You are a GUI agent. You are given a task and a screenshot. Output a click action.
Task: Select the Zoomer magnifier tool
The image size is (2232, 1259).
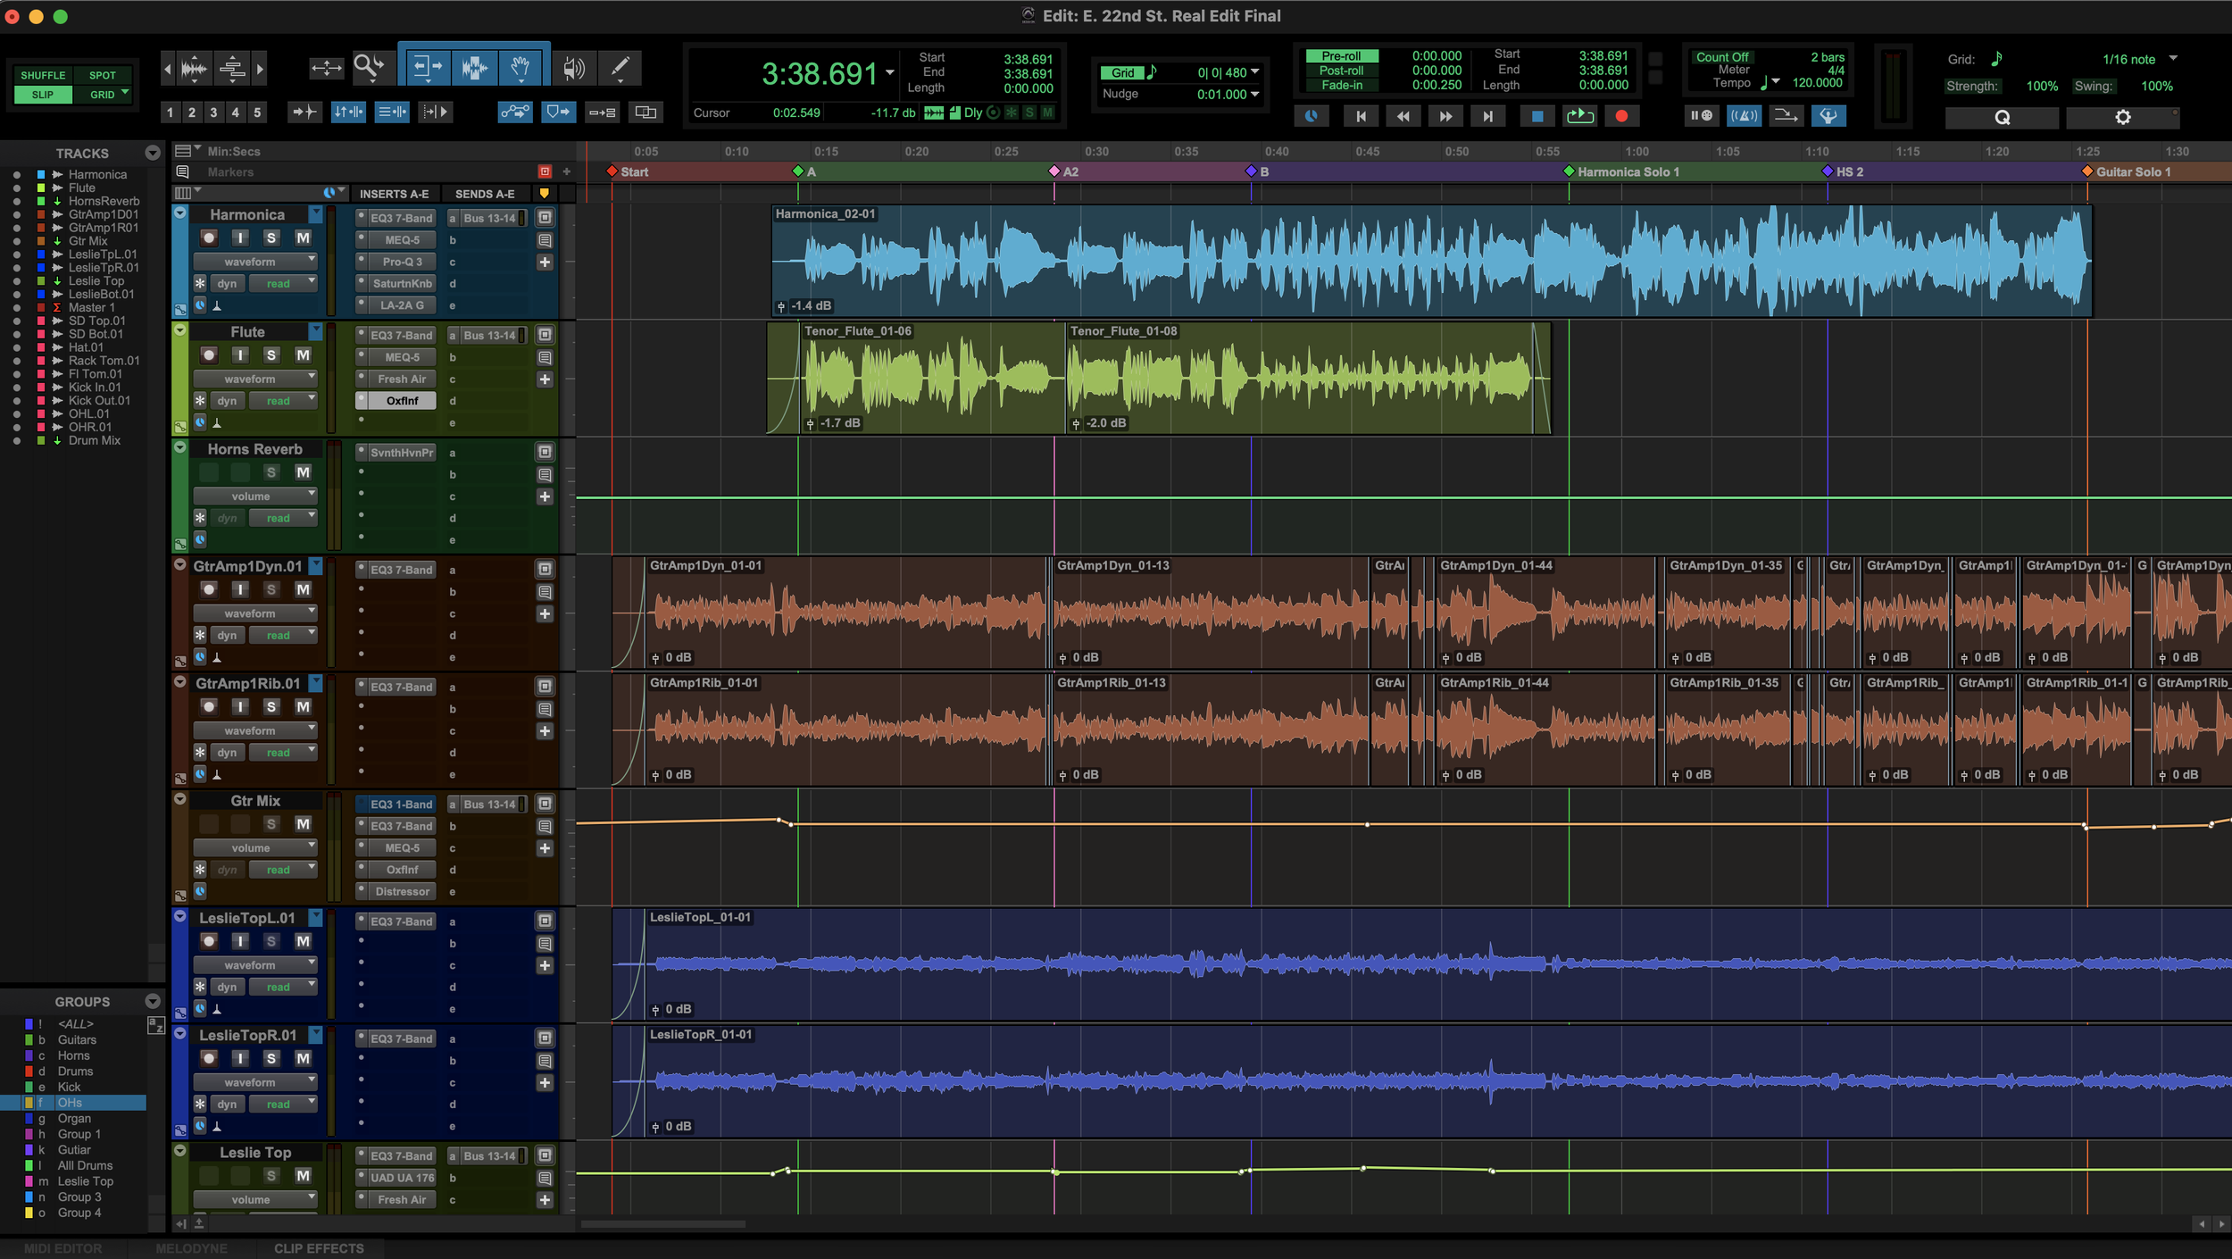coord(368,67)
